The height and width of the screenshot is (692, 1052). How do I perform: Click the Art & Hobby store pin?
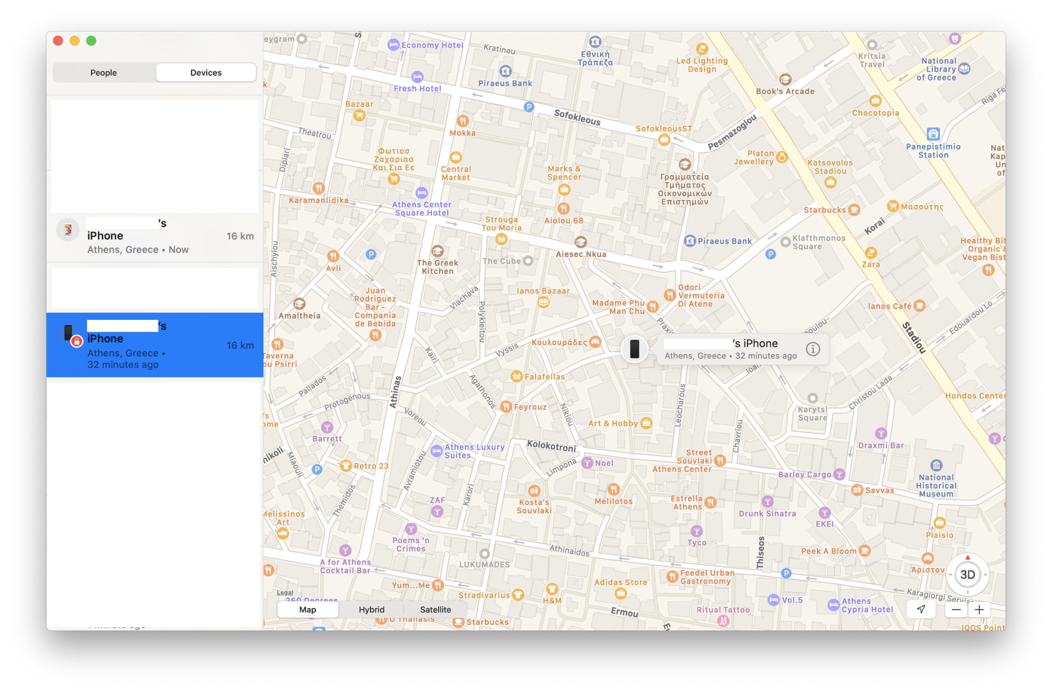click(x=646, y=423)
